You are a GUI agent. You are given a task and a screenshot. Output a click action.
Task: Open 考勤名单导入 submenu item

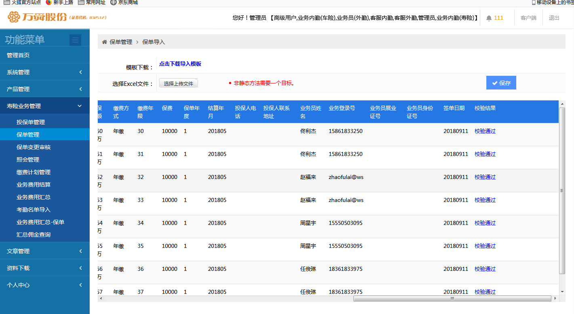click(34, 210)
